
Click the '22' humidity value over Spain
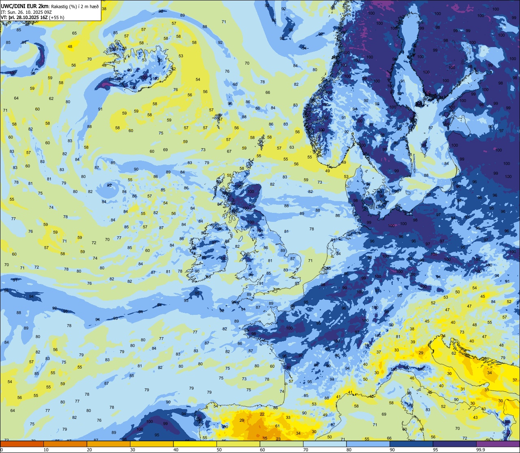pos(262,414)
